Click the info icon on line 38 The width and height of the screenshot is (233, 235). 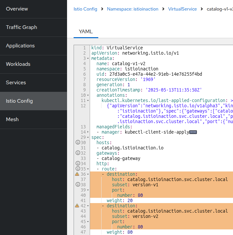78,184
